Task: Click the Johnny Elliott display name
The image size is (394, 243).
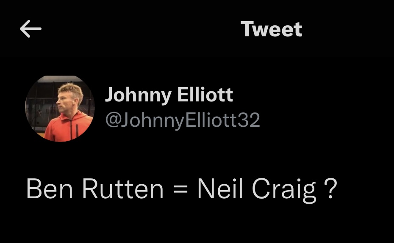Action: click(169, 95)
